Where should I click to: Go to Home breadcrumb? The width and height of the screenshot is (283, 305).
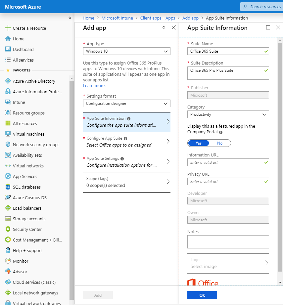click(88, 18)
